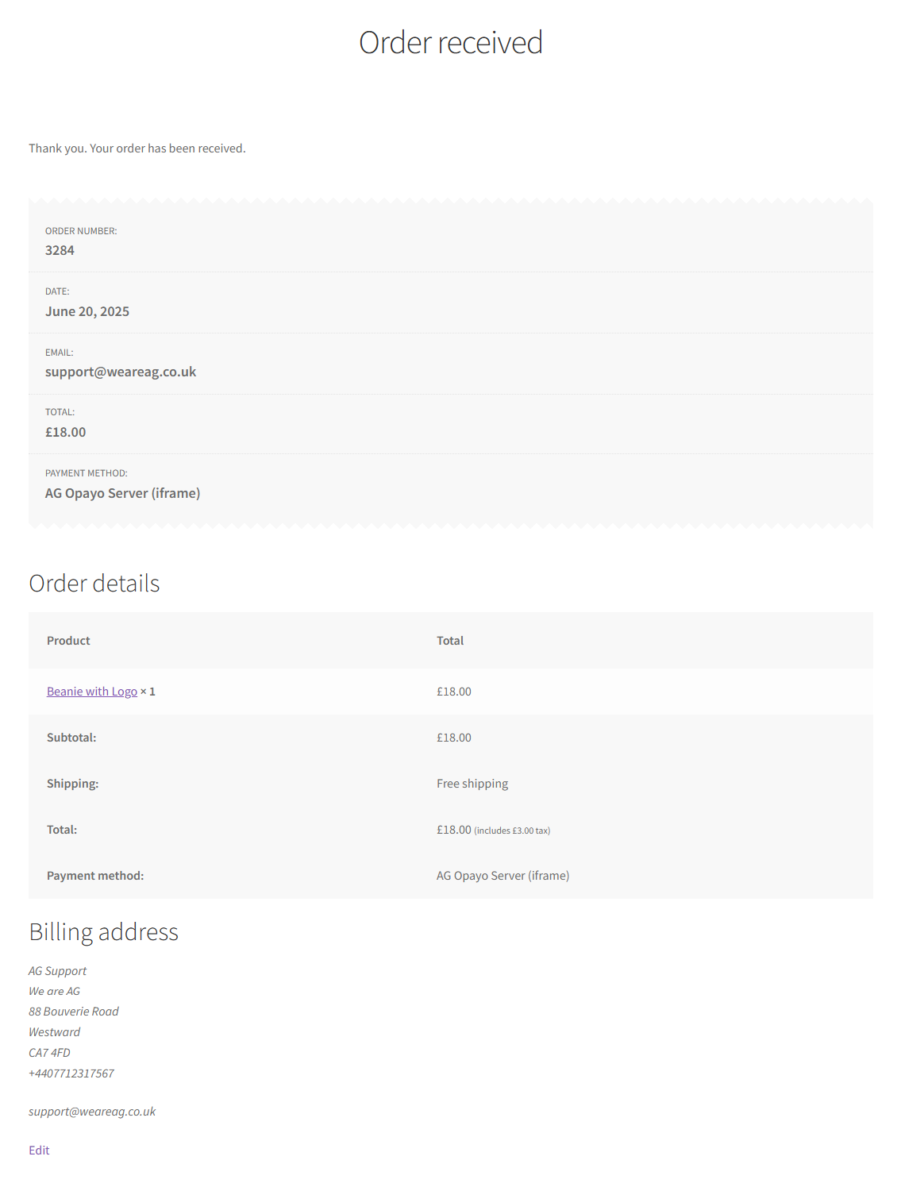
Task: Click the Free shipping text
Action: [x=472, y=784]
